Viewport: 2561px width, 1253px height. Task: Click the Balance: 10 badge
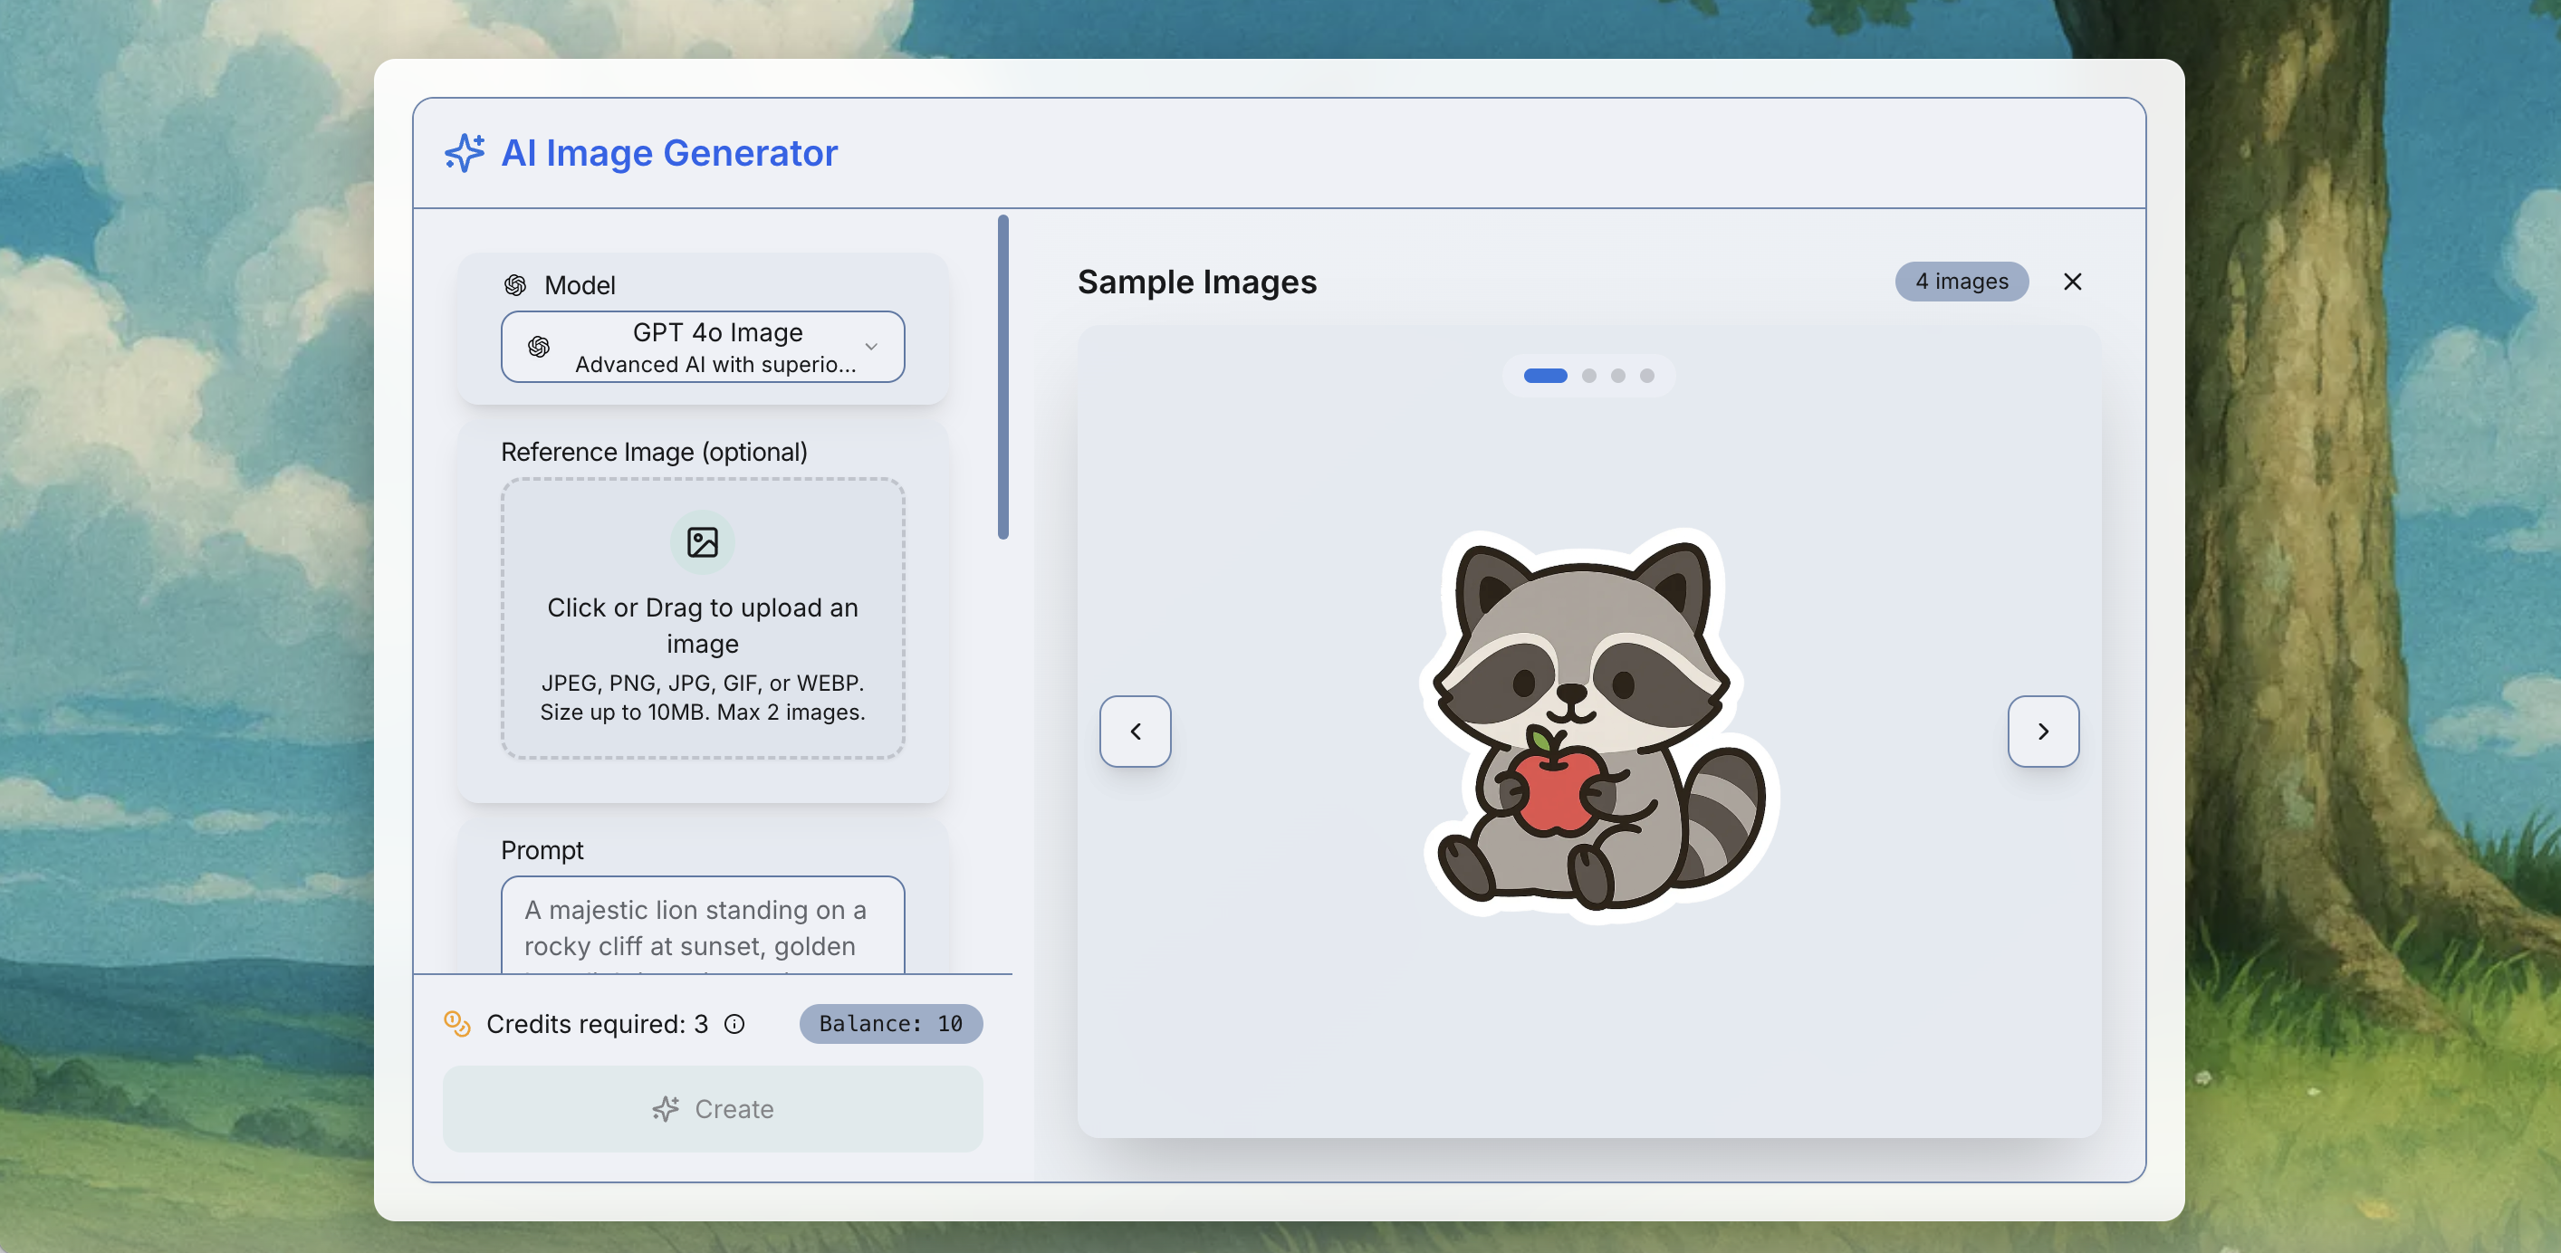[x=890, y=1023]
